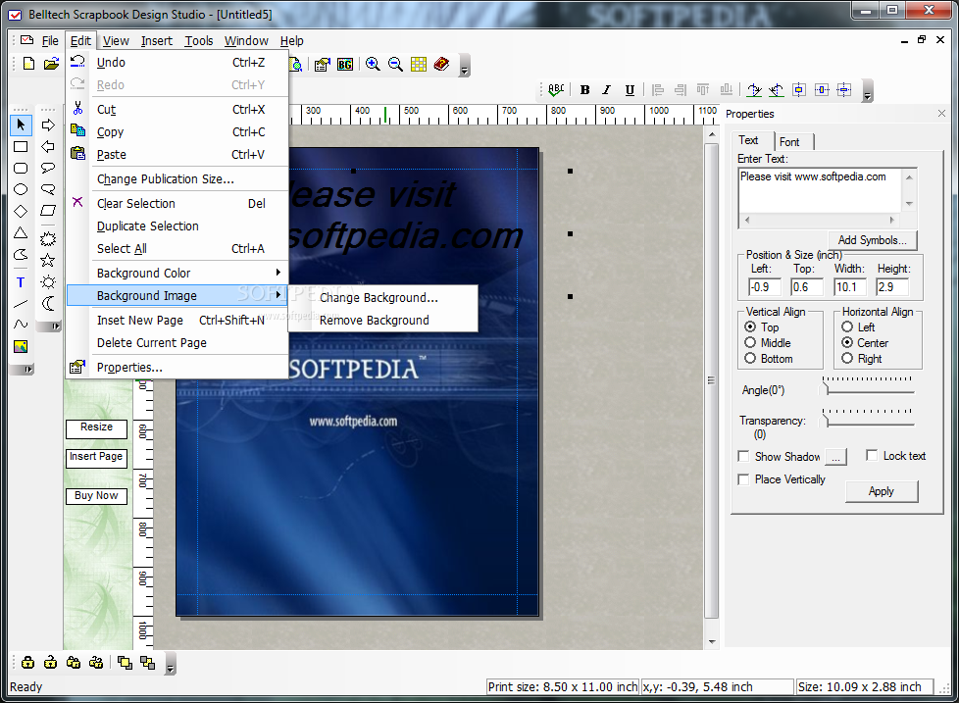Viewport: 959px width, 703px height.
Task: Click the New document toolbar icon
Action: [28, 64]
